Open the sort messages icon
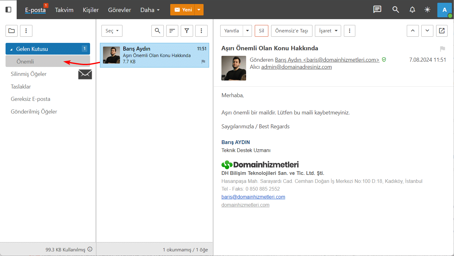 pyautogui.click(x=172, y=31)
